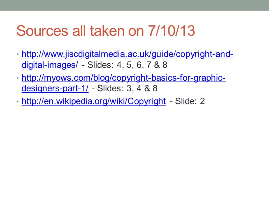Click the word 'Sources' in the title
This screenshot has width=269, height=201.
(42, 31)
